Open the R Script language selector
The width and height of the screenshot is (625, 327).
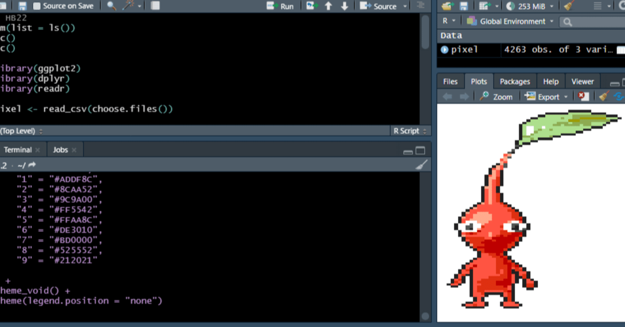pyautogui.click(x=409, y=130)
